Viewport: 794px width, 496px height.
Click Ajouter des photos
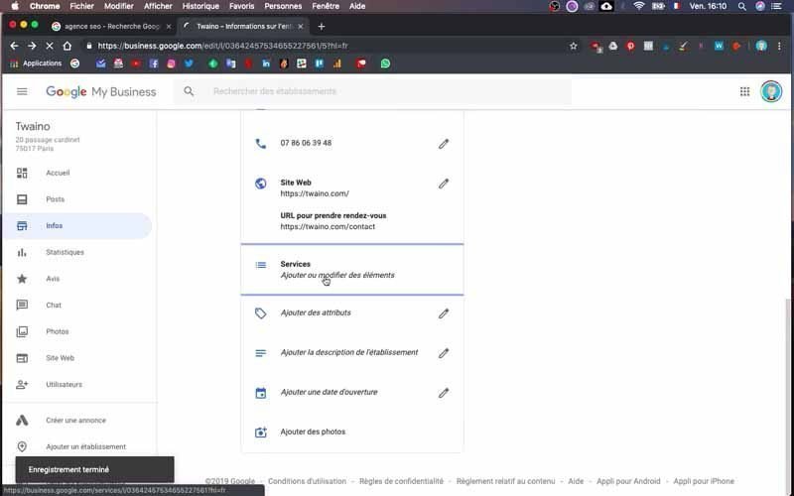coord(313,432)
